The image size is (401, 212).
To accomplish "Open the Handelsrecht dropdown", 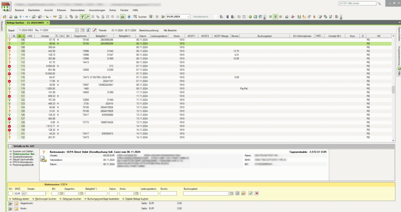I will coord(216,16).
